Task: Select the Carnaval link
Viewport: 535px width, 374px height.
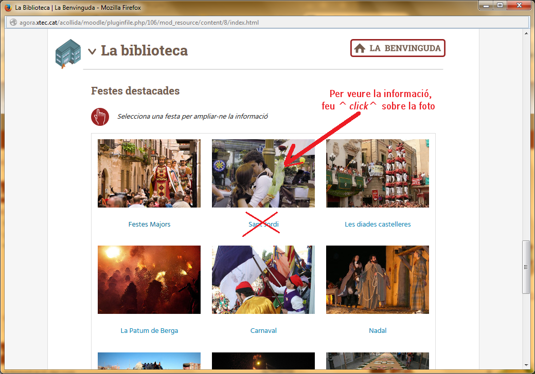Action: click(263, 331)
